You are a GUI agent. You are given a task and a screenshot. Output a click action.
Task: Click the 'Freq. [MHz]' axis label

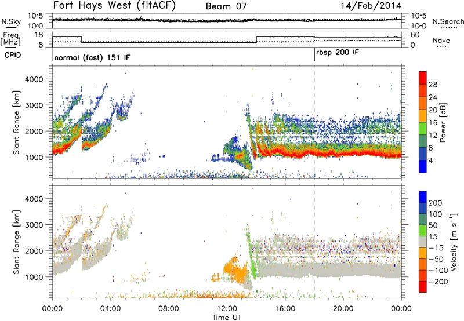click(10, 39)
